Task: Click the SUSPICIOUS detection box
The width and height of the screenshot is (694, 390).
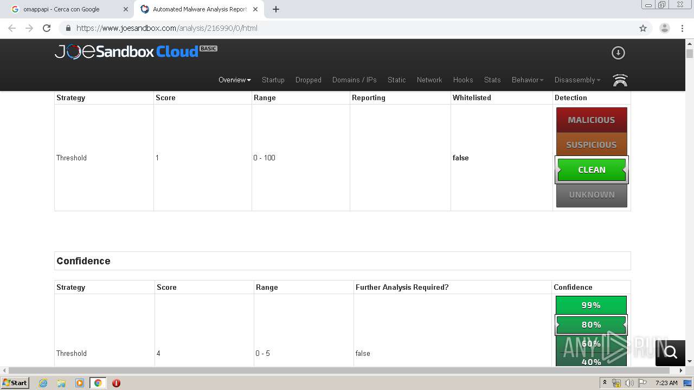Action: 592,145
